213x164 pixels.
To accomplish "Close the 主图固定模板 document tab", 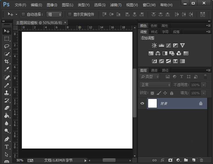I will [x=65, y=22].
